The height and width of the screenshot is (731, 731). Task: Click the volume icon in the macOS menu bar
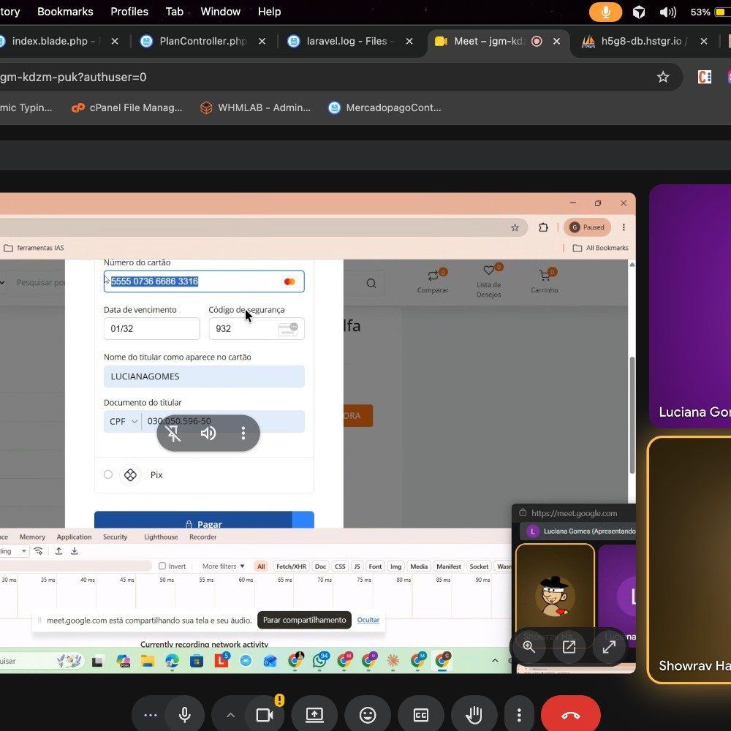pyautogui.click(x=667, y=12)
